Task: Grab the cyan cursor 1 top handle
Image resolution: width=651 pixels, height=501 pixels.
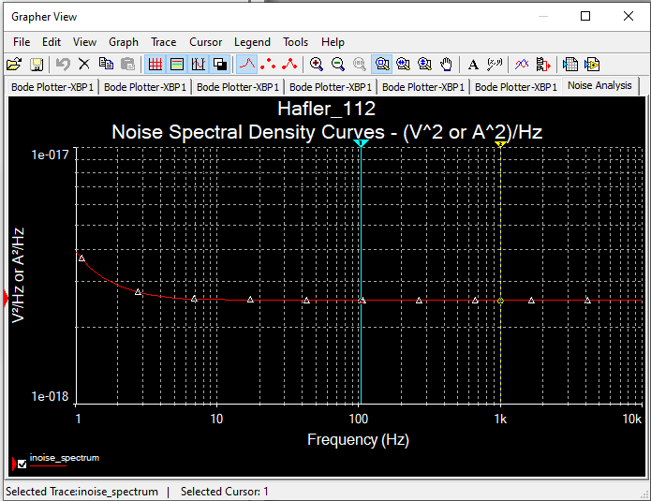Action: tap(361, 143)
